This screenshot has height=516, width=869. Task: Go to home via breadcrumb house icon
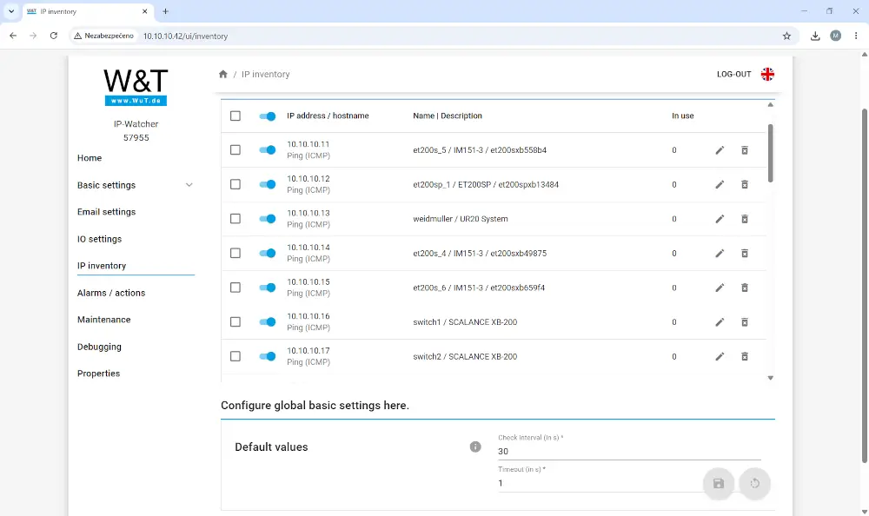click(222, 74)
